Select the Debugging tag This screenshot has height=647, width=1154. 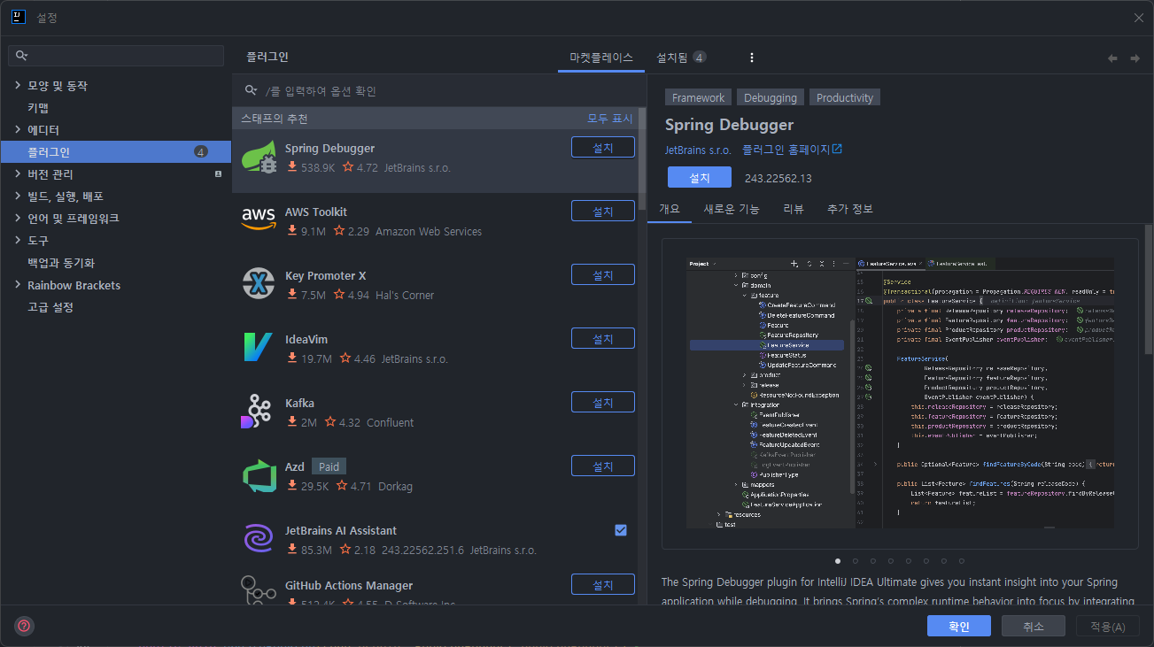click(x=771, y=97)
